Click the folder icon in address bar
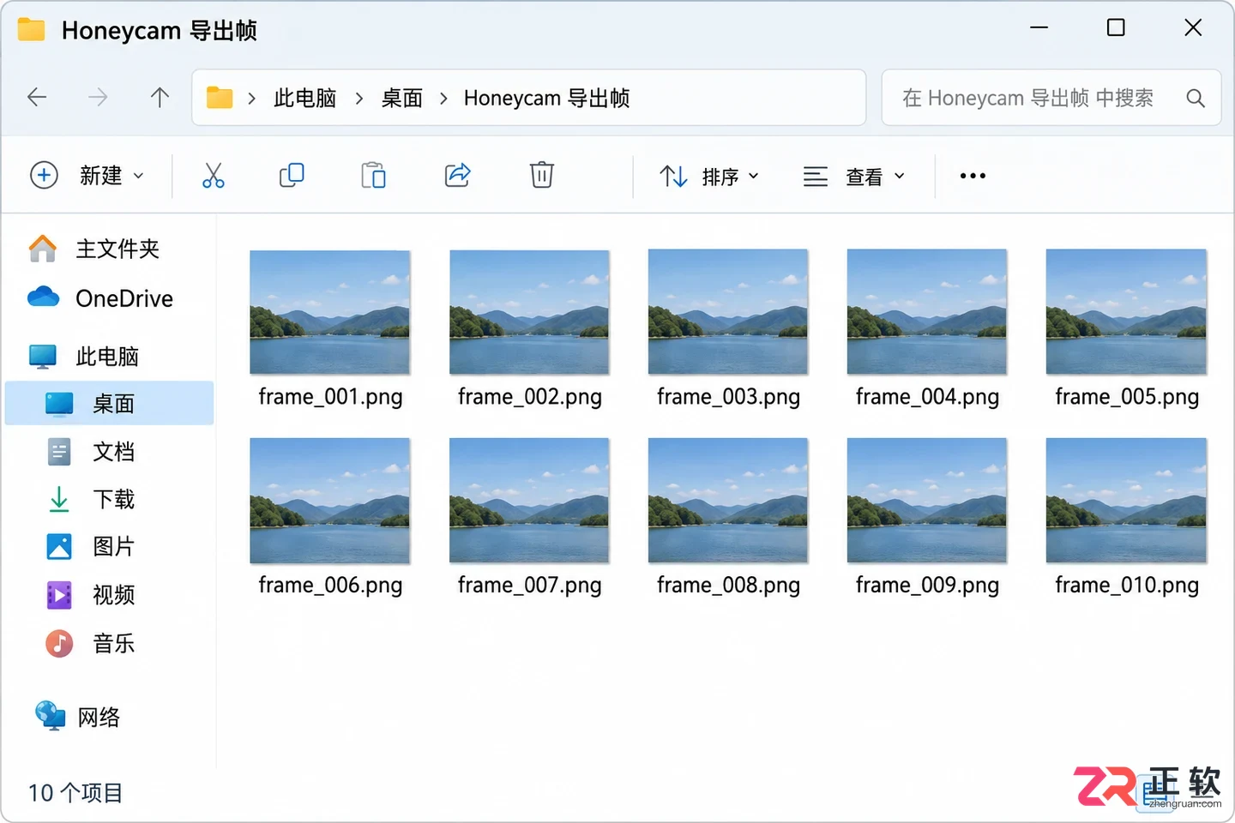 tap(220, 98)
